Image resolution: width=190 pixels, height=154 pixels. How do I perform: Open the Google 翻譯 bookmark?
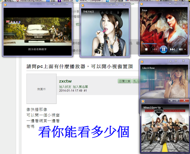tap(115, 1)
